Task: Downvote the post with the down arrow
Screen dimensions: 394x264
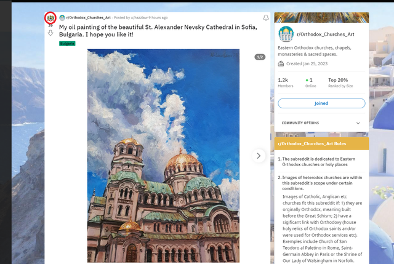Action: coord(50,33)
